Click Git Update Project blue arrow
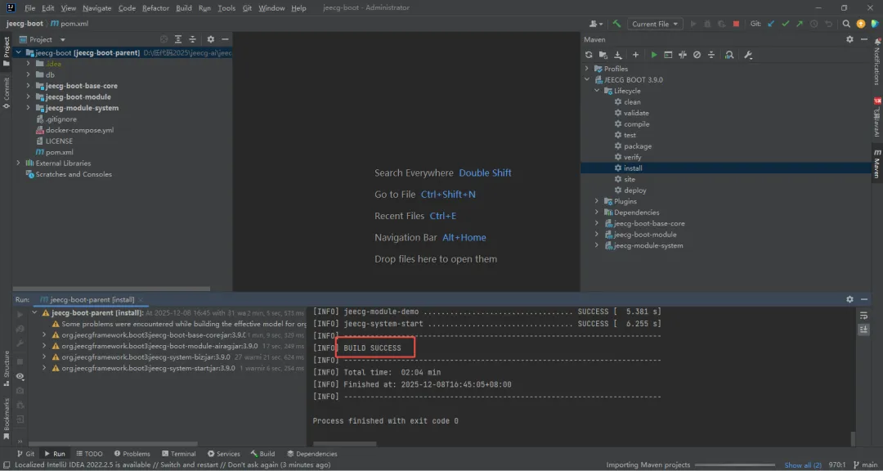Viewport: 883px width, 471px height. coord(770,24)
